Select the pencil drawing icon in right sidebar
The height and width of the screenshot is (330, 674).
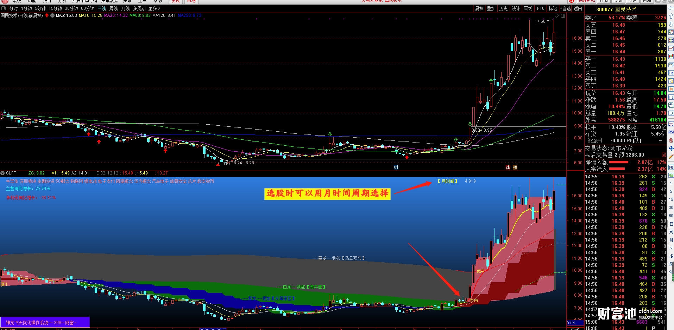(671, 157)
